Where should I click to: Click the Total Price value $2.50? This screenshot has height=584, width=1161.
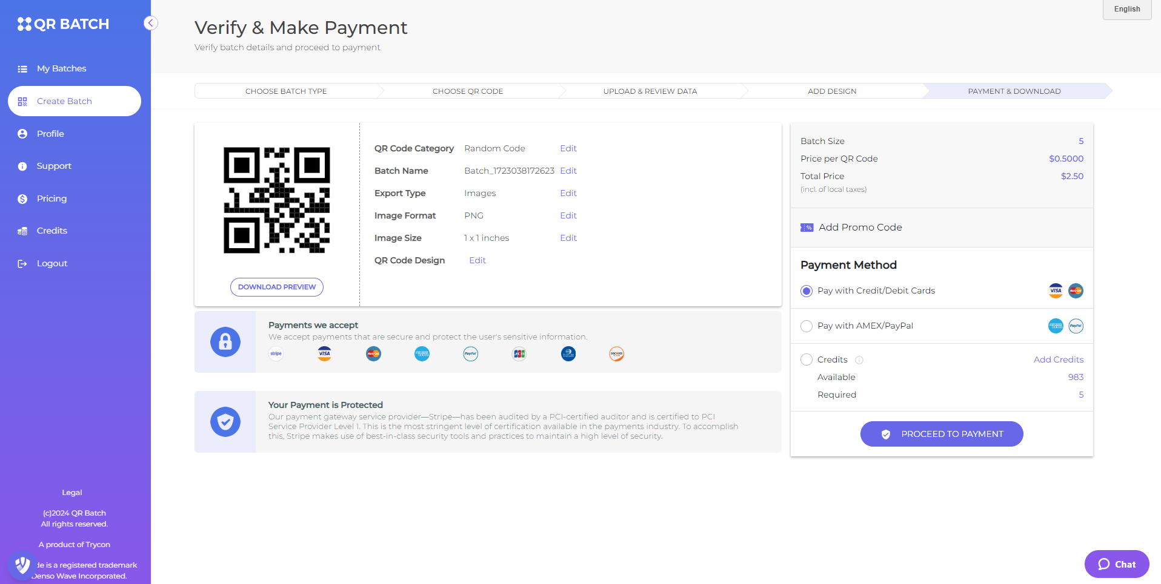click(x=1072, y=176)
